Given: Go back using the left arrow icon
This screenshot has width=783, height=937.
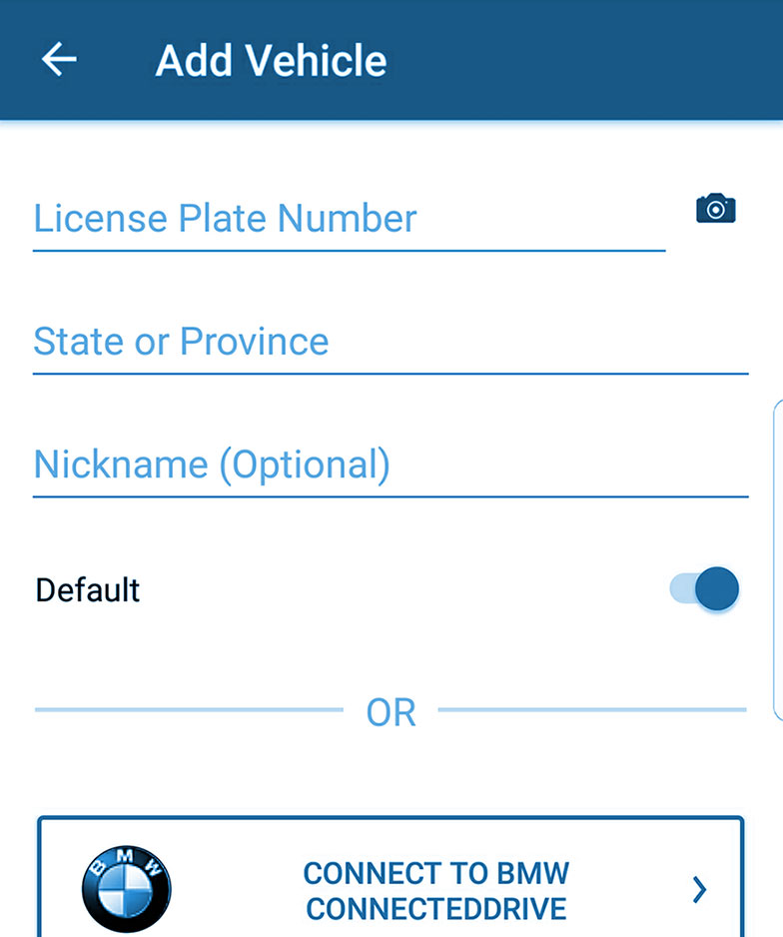Looking at the screenshot, I should [59, 59].
